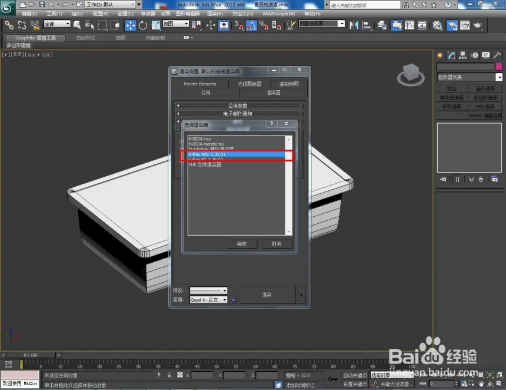The image size is (506, 390).
Task: Toggle Set Key (设置关键点) mode
Action: tap(355, 384)
